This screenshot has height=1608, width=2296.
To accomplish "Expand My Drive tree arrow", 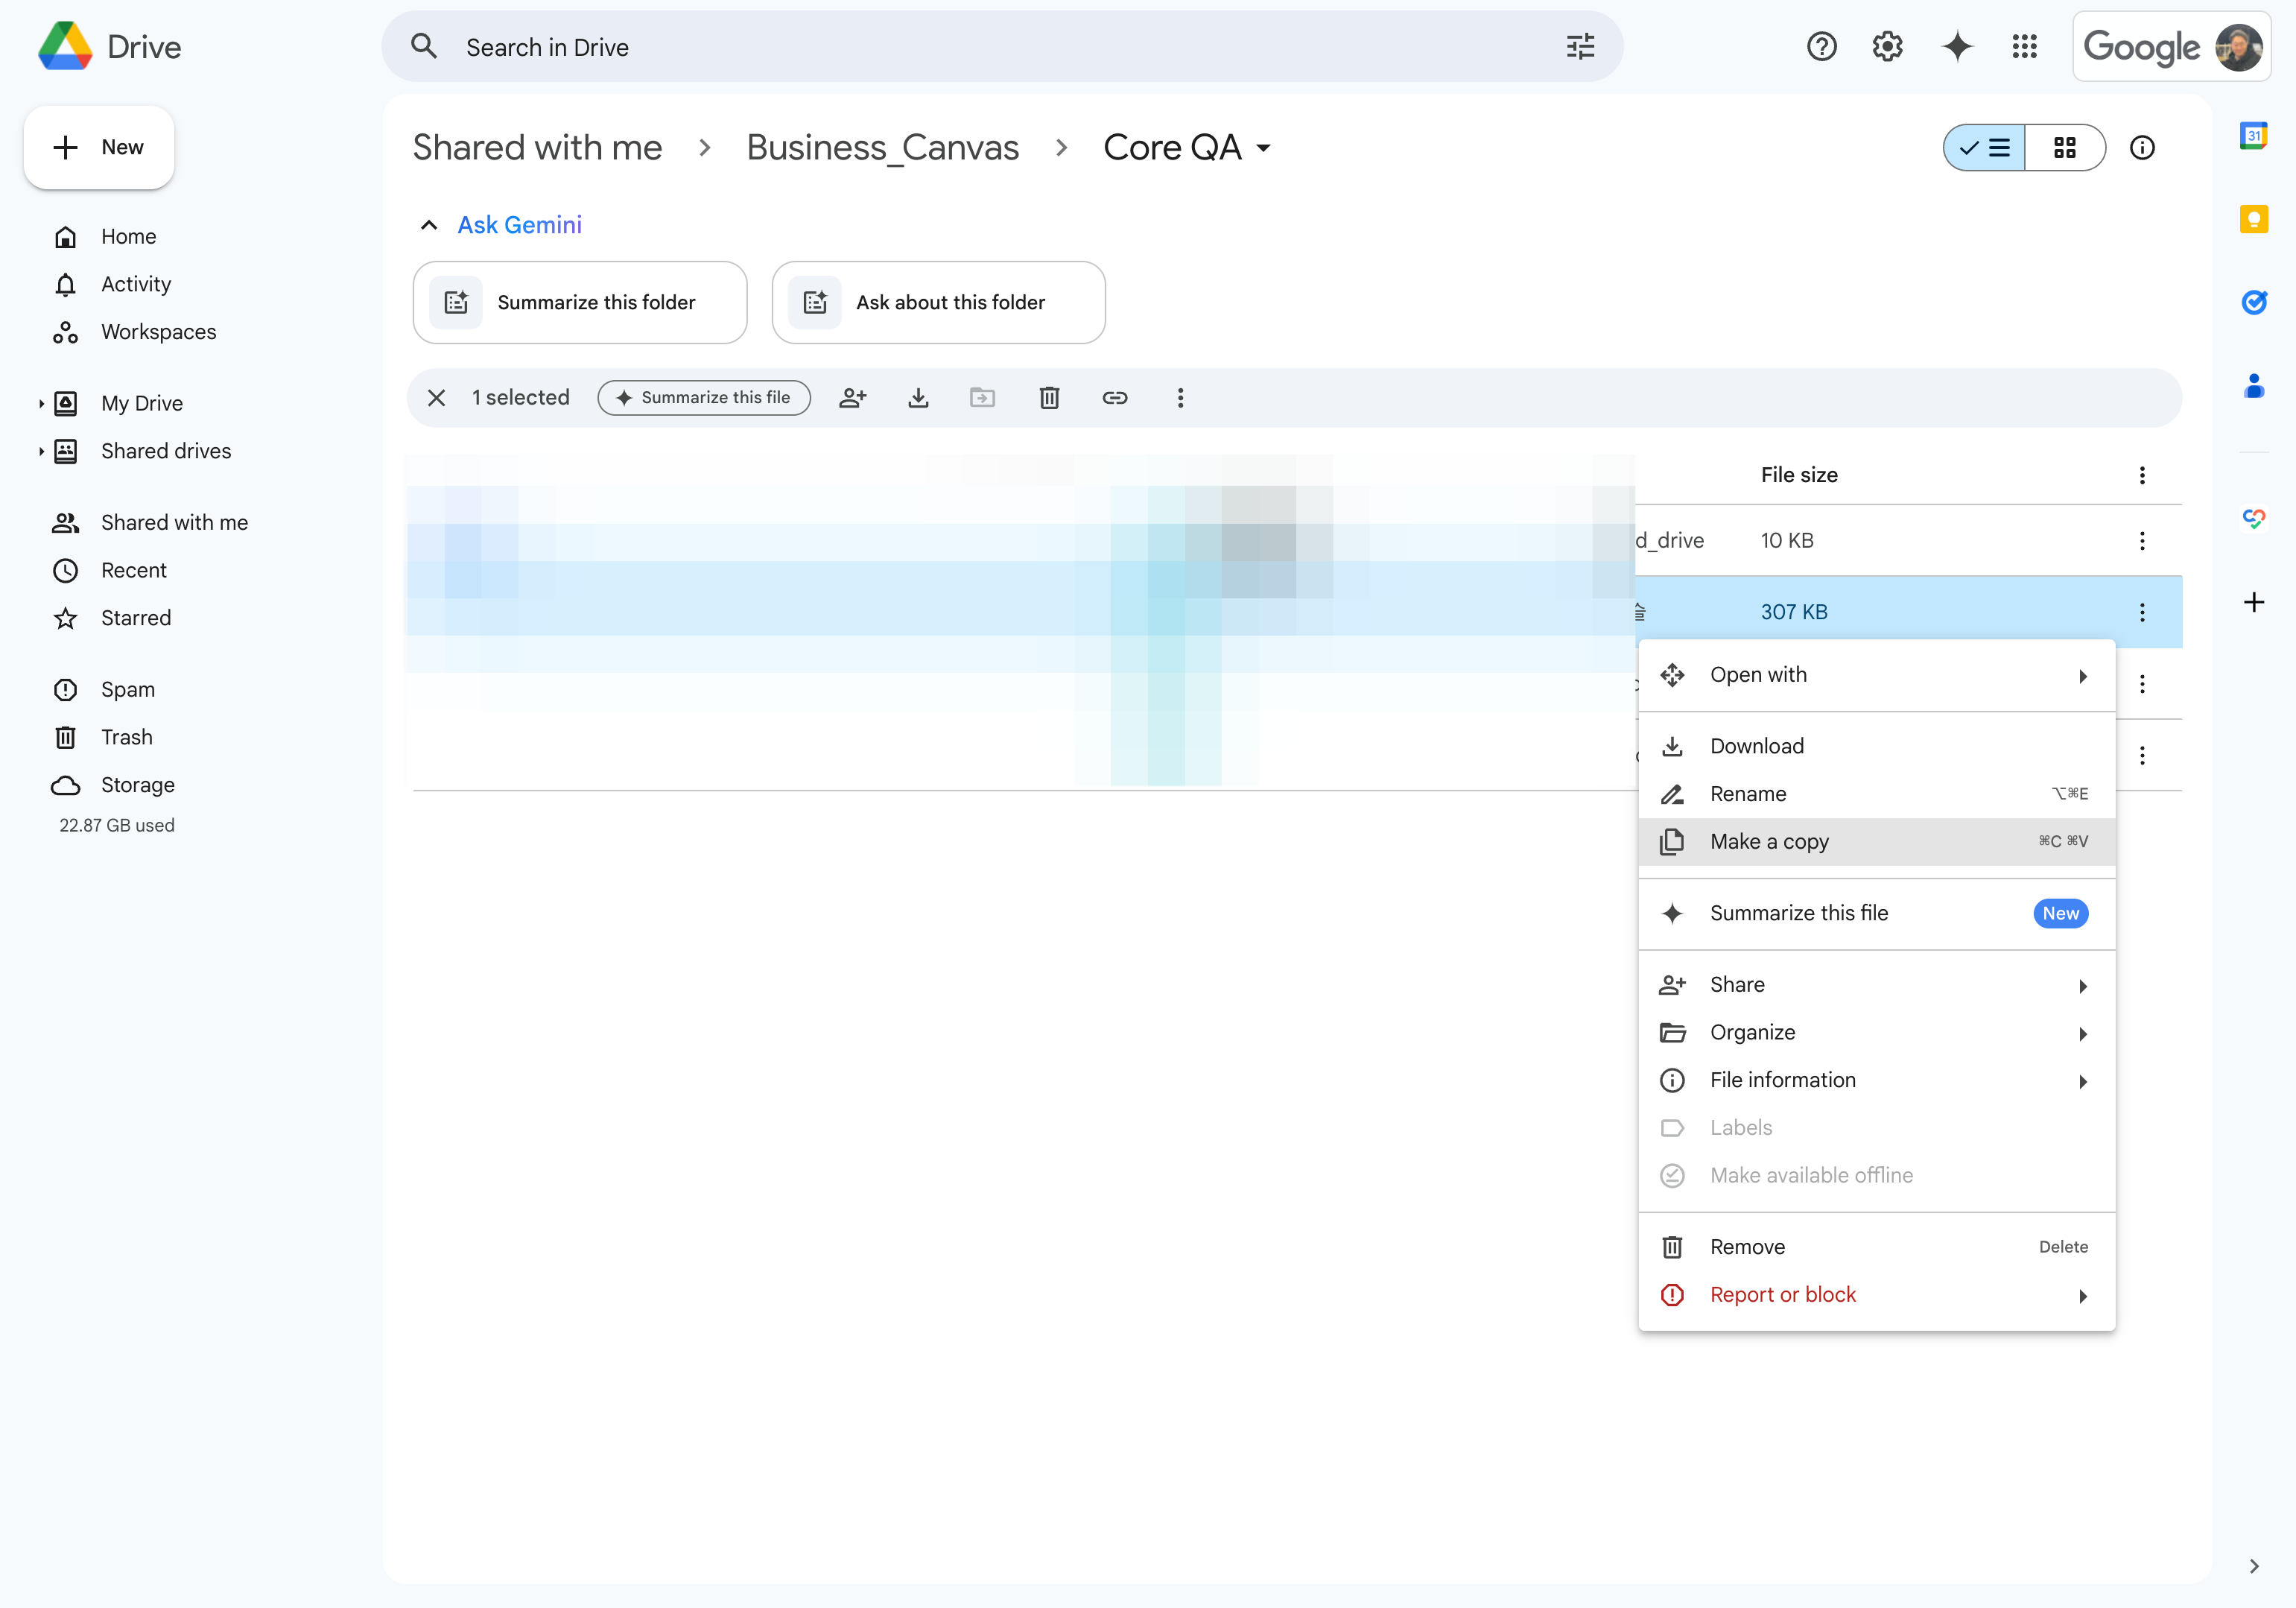I will pos(41,404).
